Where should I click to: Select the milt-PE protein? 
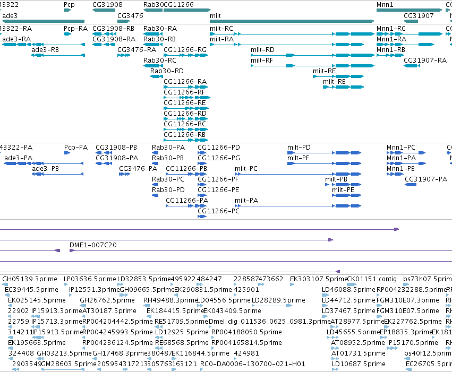pyautogui.click(x=343, y=190)
